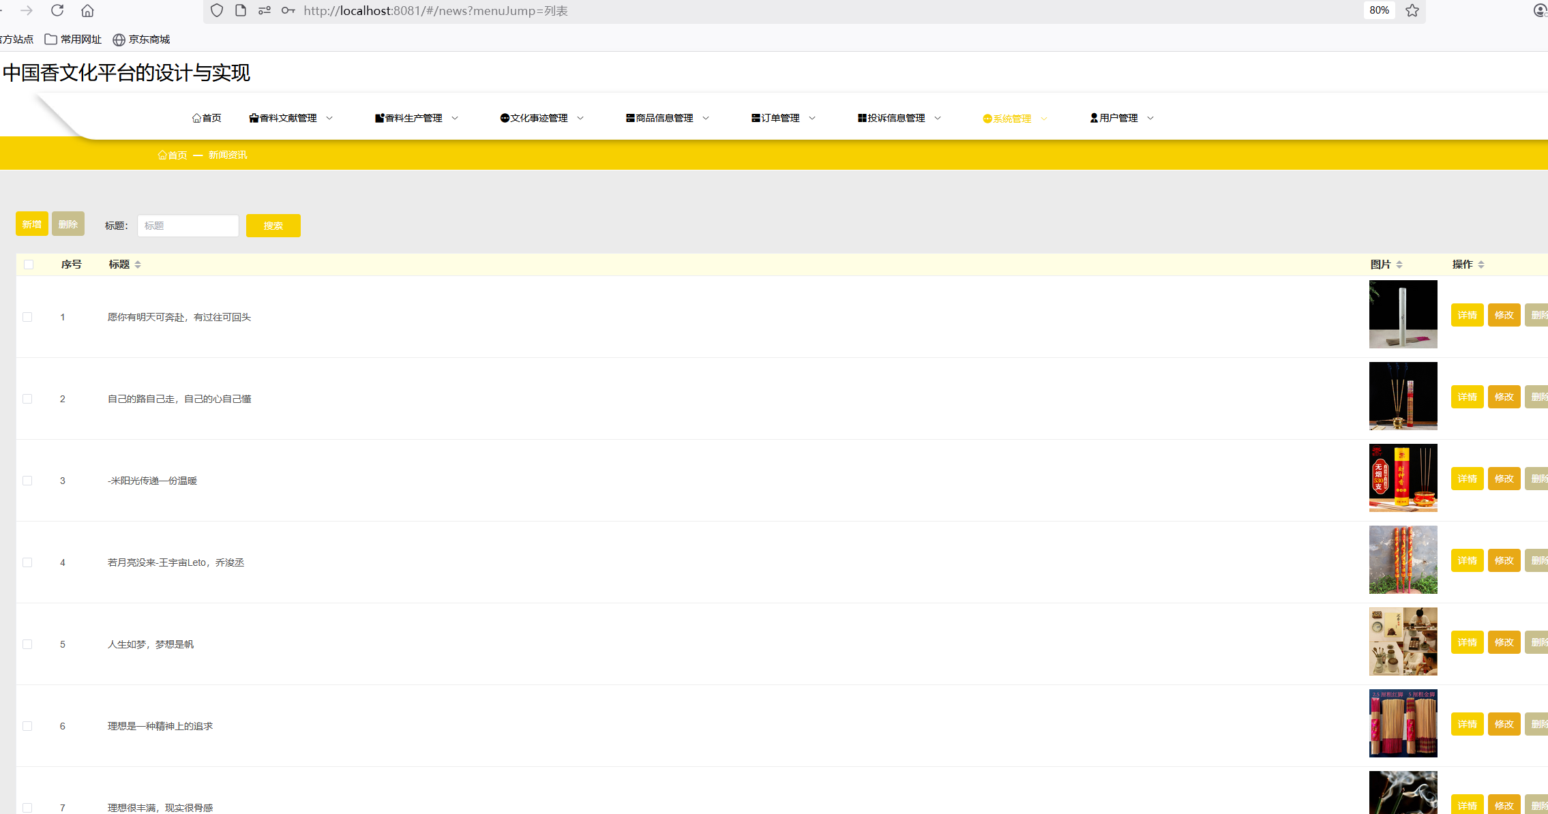Click the browser reload icon
Screen dimensions: 1548x814
pos(57,10)
